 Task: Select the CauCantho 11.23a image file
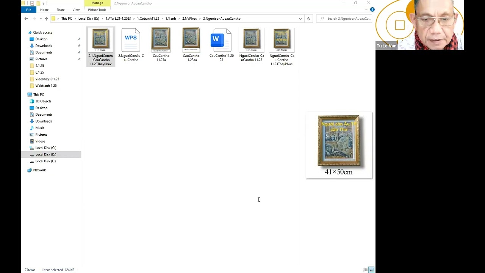161,45
